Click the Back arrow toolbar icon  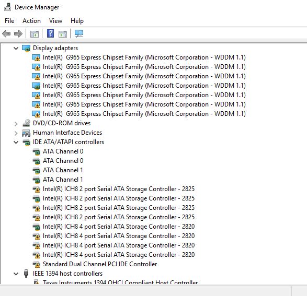tap(6, 33)
